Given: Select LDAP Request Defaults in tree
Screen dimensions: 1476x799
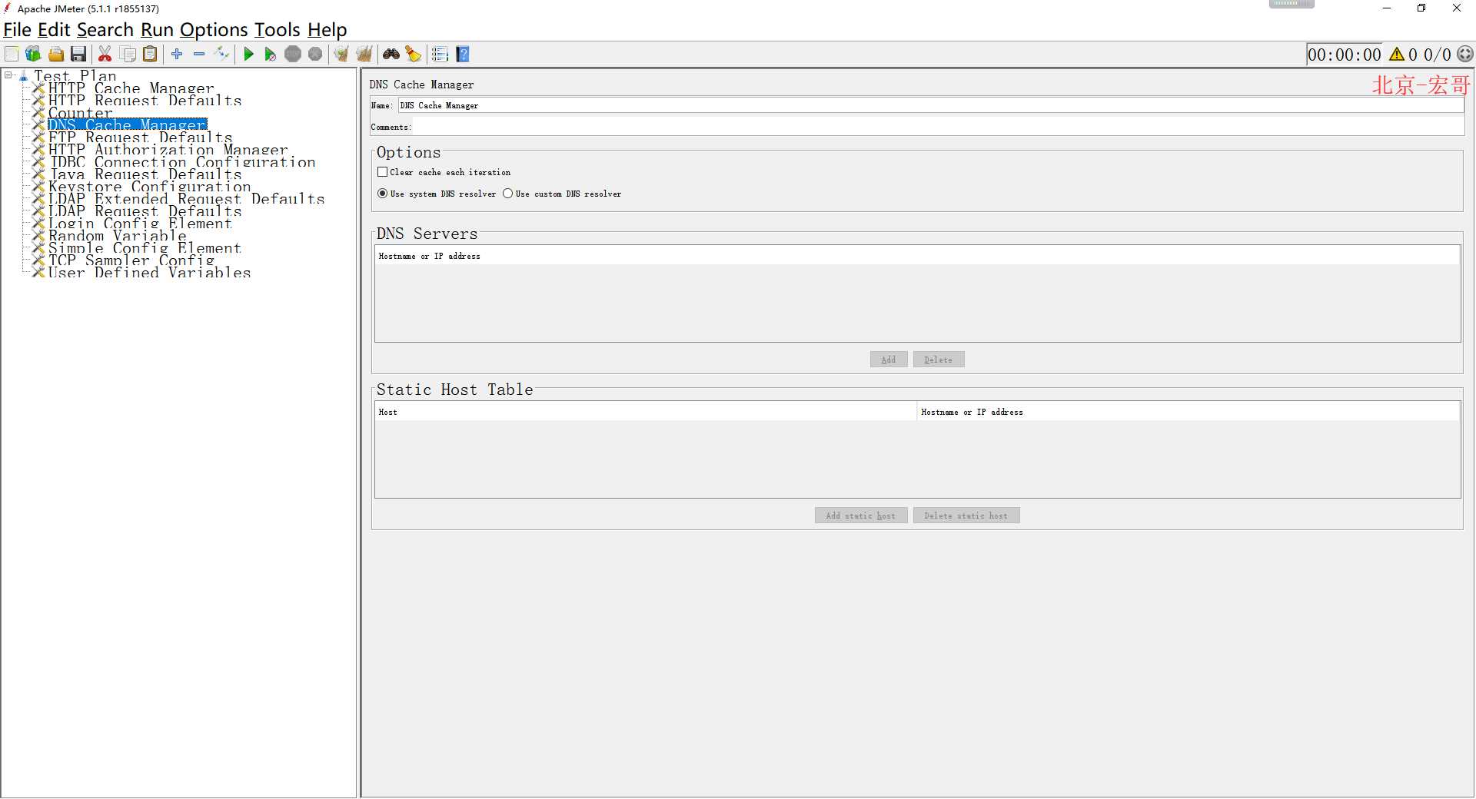Looking at the screenshot, I should [x=145, y=211].
